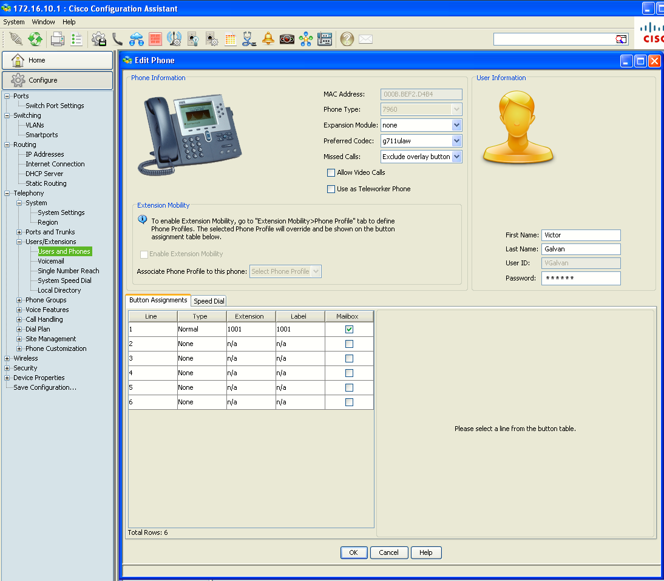The image size is (664, 581).
Task: Click the telephone handset toolbar icon
Action: coord(117,39)
